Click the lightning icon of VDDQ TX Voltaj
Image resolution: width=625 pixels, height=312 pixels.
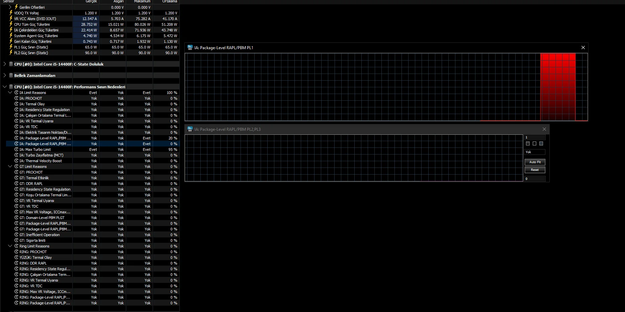tap(11, 13)
